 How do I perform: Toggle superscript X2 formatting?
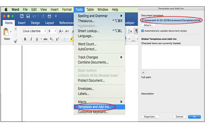(58, 39)
